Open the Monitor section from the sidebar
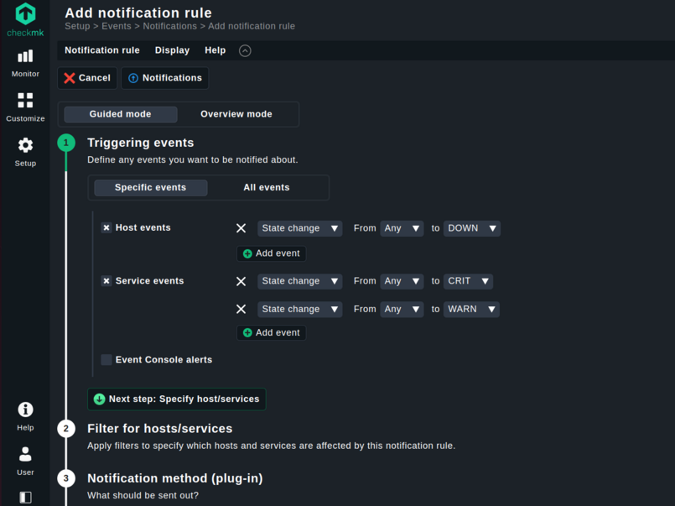The height and width of the screenshot is (506, 675). click(25, 63)
